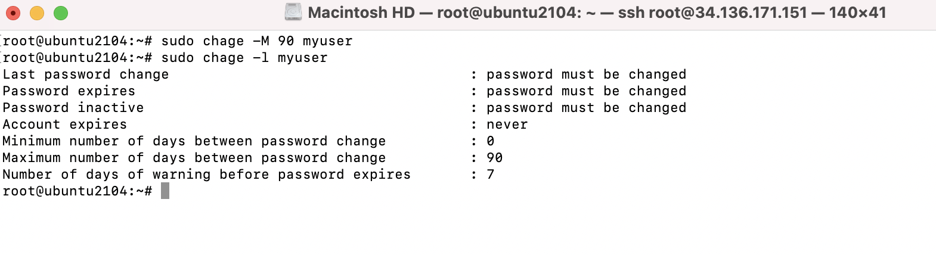Viewport: 936px width, 255px height.
Task: Click the 'Account expires' label
Action: pyautogui.click(x=65, y=125)
